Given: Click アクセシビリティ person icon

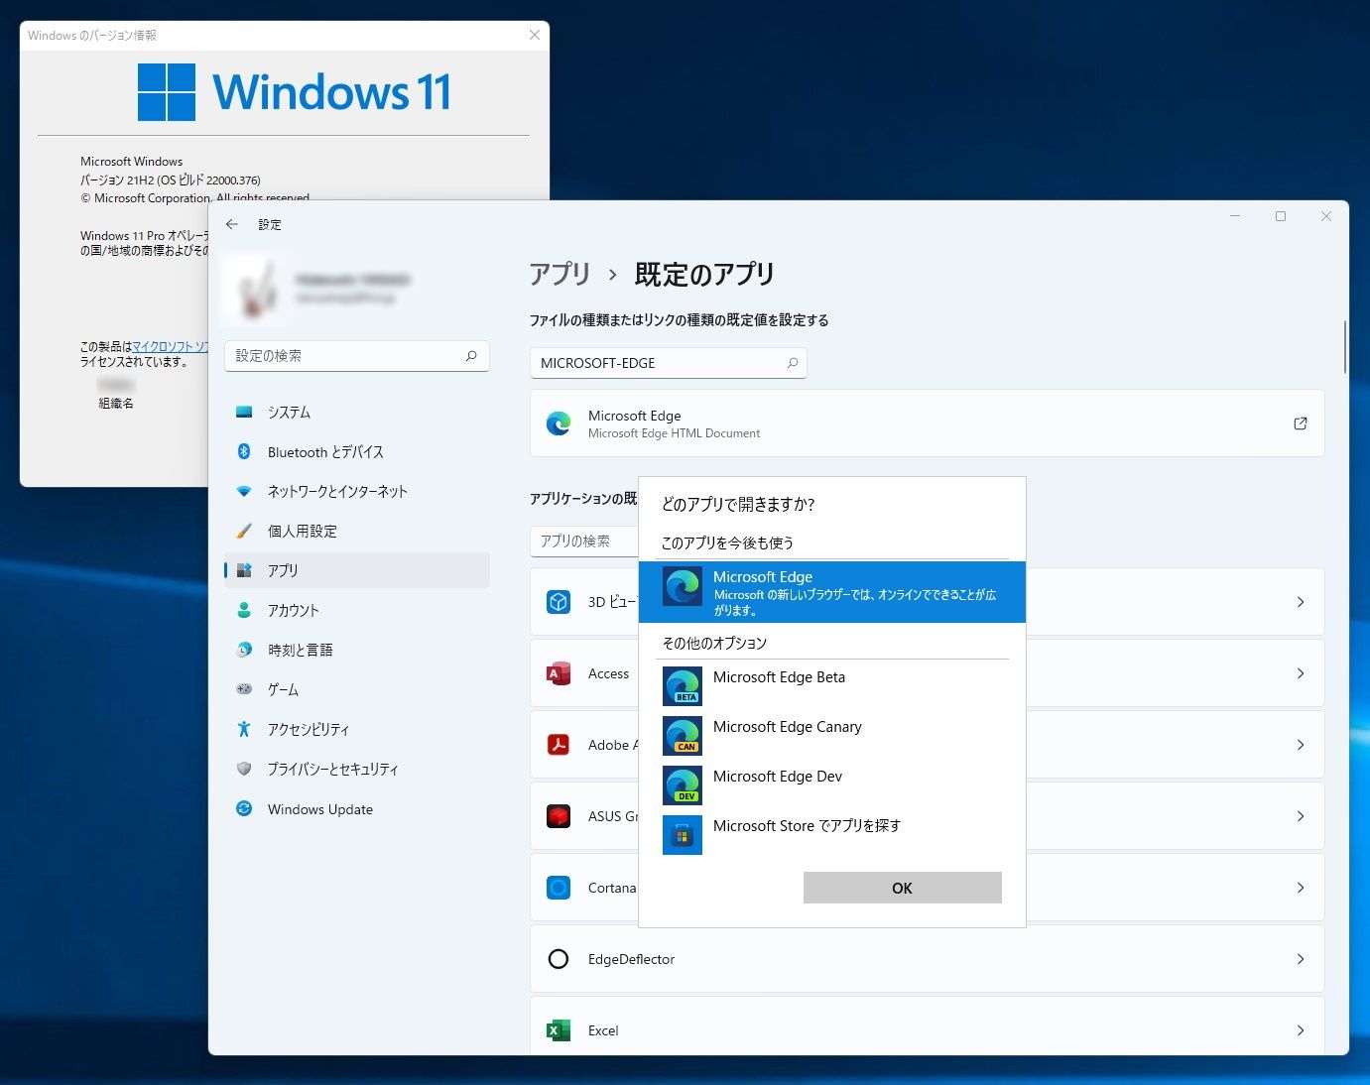Looking at the screenshot, I should tap(244, 729).
